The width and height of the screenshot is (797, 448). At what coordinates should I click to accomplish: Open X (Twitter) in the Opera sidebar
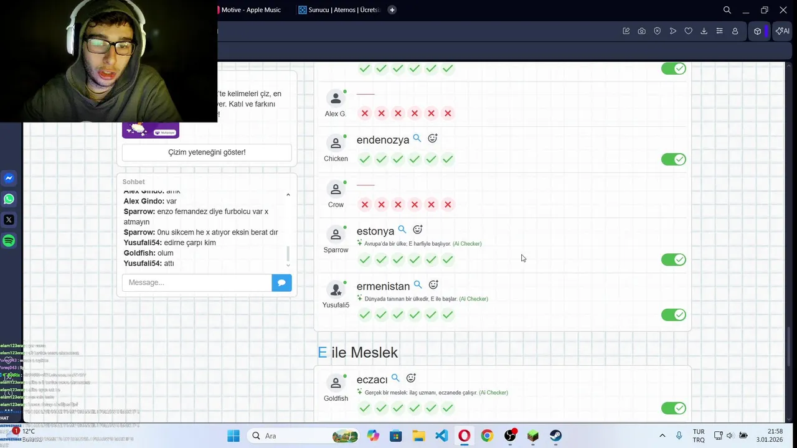tap(9, 220)
